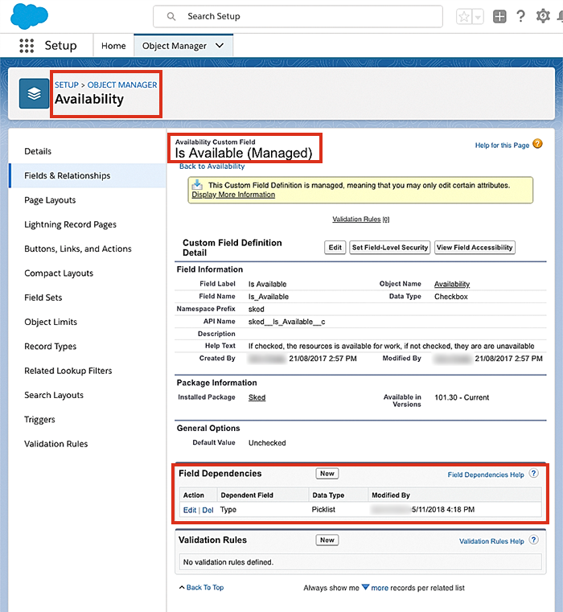Click the SETUP breadcrumb link
The width and height of the screenshot is (563, 612).
[67, 84]
